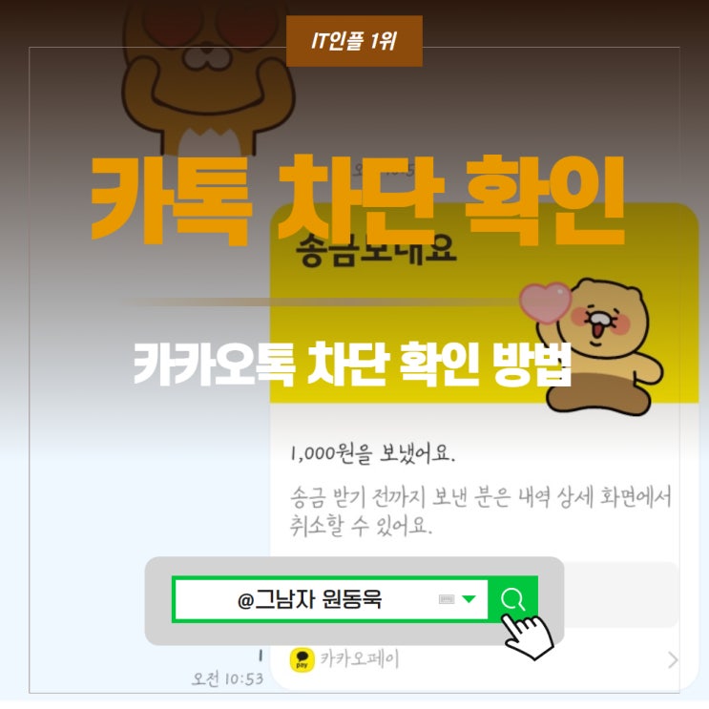Click the 송금 받기 전까지 cancel notice text
This screenshot has width=709, height=709.
coord(480,511)
